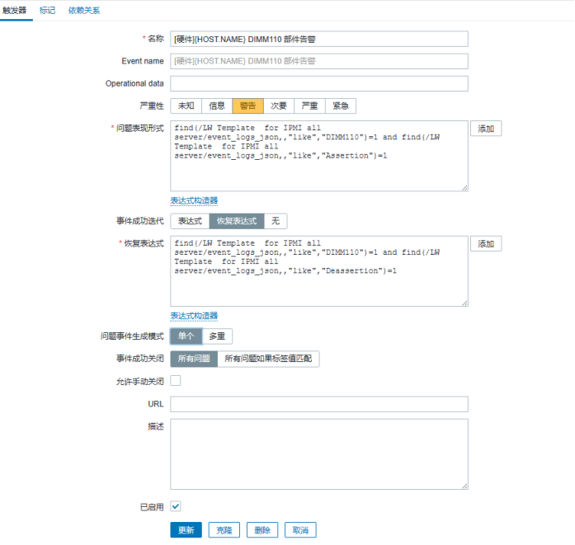Click 添加 next to 问题表现形式
575x545 pixels.
coord(486,129)
